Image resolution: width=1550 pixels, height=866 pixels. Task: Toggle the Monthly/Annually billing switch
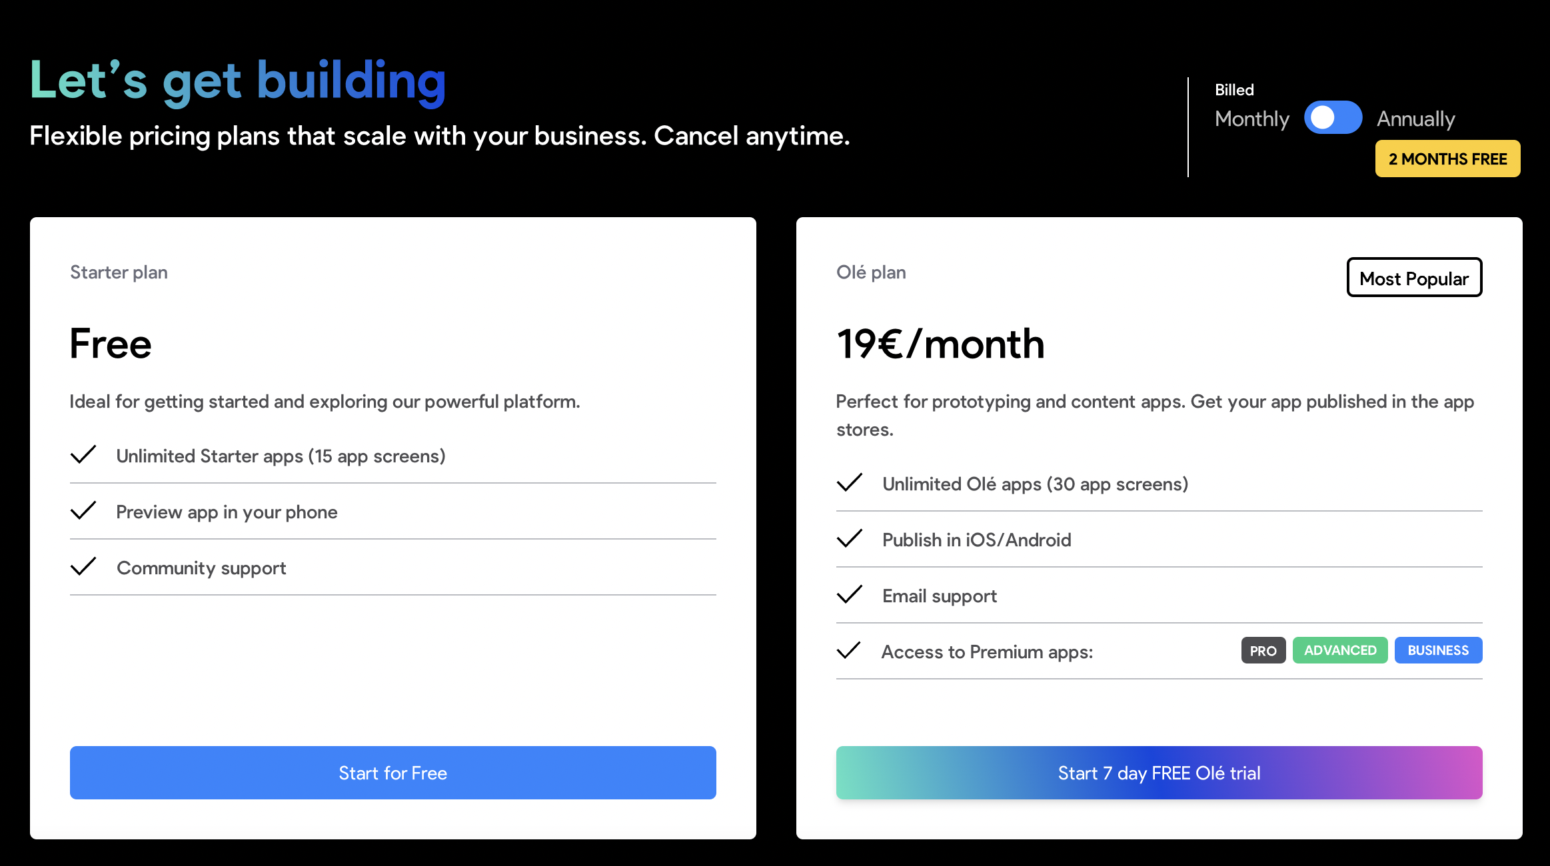[x=1333, y=118]
